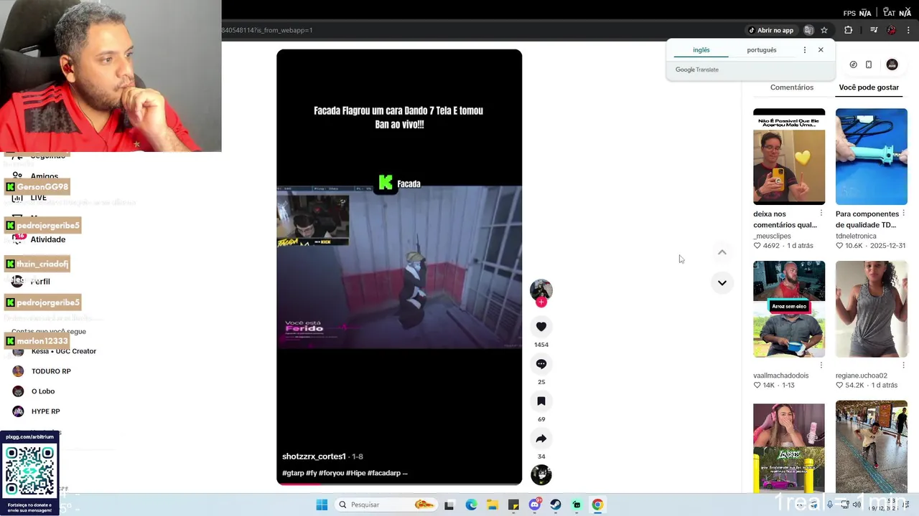919x516 pixels.
Task: Click the Google Translate icon in address bar
Action: (808, 30)
